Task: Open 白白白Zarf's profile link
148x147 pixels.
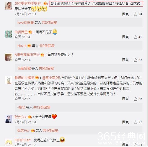Action: (23, 140)
